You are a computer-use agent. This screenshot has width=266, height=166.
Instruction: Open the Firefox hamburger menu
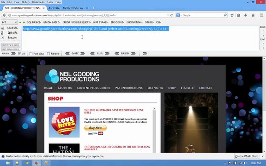(261, 15)
